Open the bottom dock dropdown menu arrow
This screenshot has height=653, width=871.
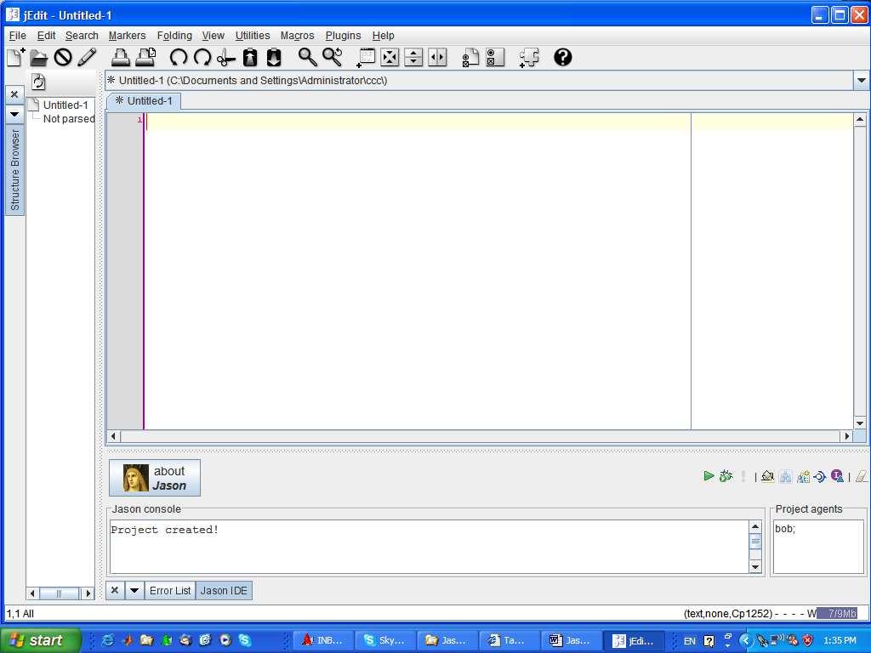pos(134,590)
